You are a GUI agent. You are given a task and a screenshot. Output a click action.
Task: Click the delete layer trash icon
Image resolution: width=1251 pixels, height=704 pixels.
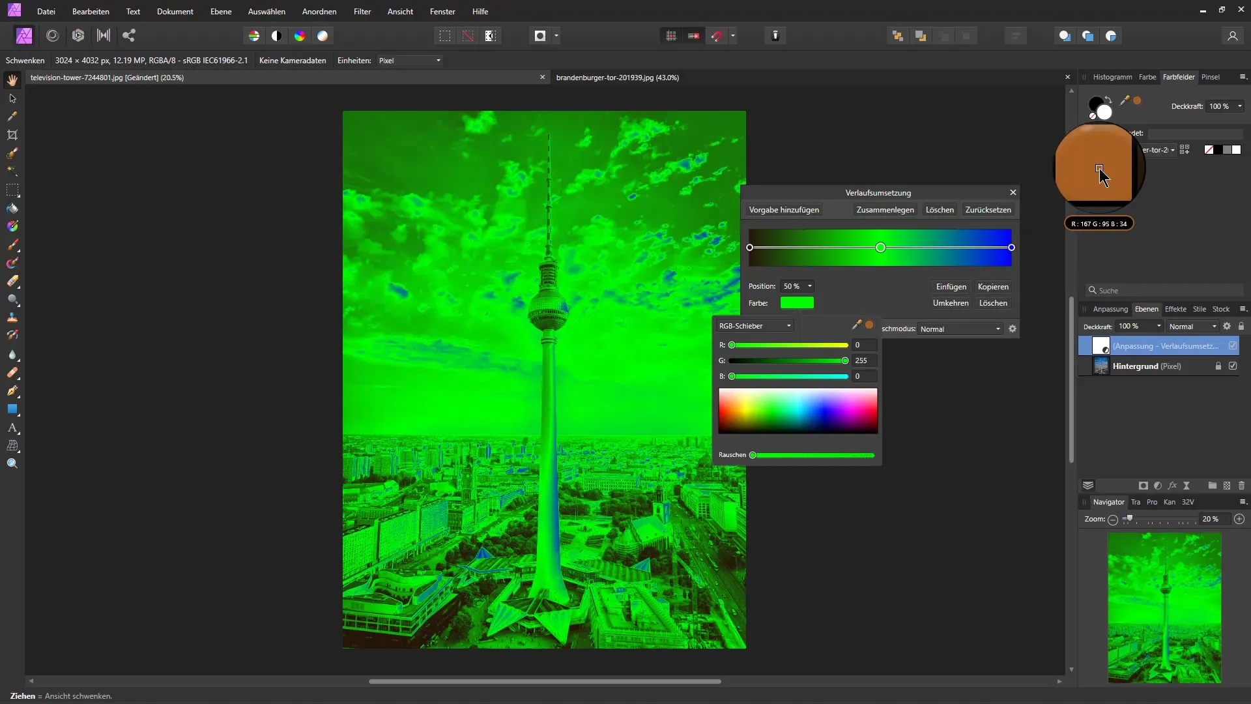pos(1242,486)
